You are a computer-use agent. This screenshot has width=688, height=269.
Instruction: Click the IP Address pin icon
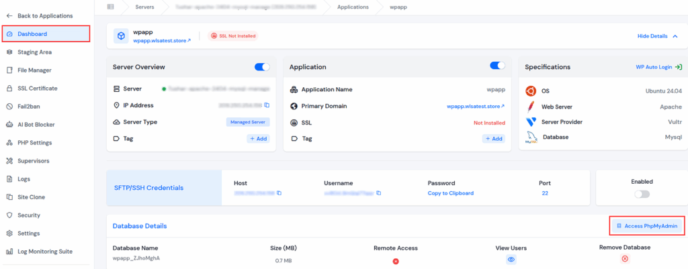116,105
